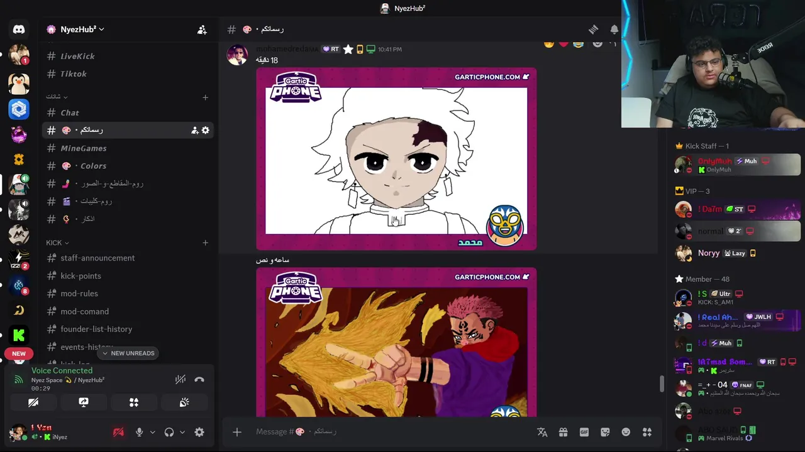
Task: Toggle headphones deafen
Action: click(169, 432)
